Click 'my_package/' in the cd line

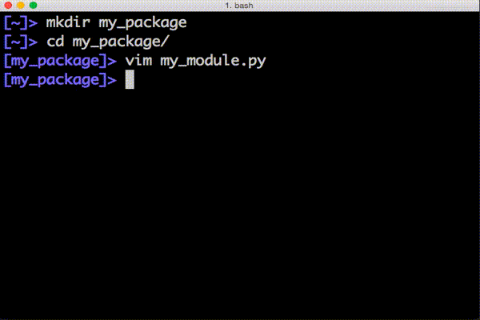[121, 42]
